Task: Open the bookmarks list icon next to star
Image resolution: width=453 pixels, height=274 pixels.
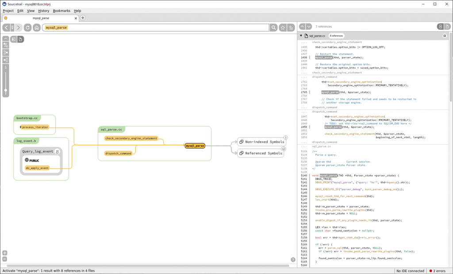Action: pyautogui.click(x=291, y=27)
